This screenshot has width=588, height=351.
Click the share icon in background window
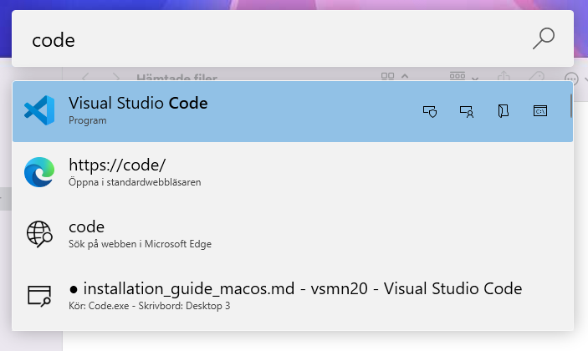504,76
